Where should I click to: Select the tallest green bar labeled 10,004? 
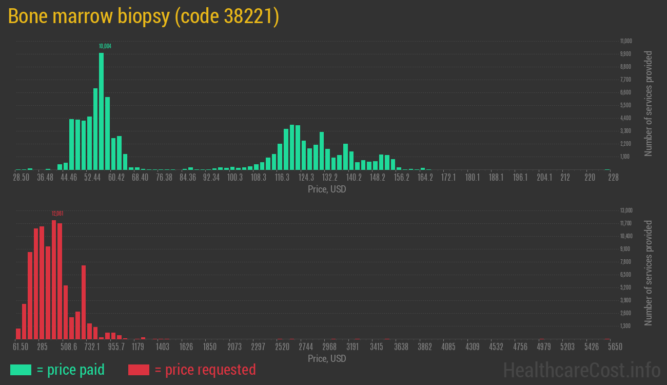(x=101, y=111)
